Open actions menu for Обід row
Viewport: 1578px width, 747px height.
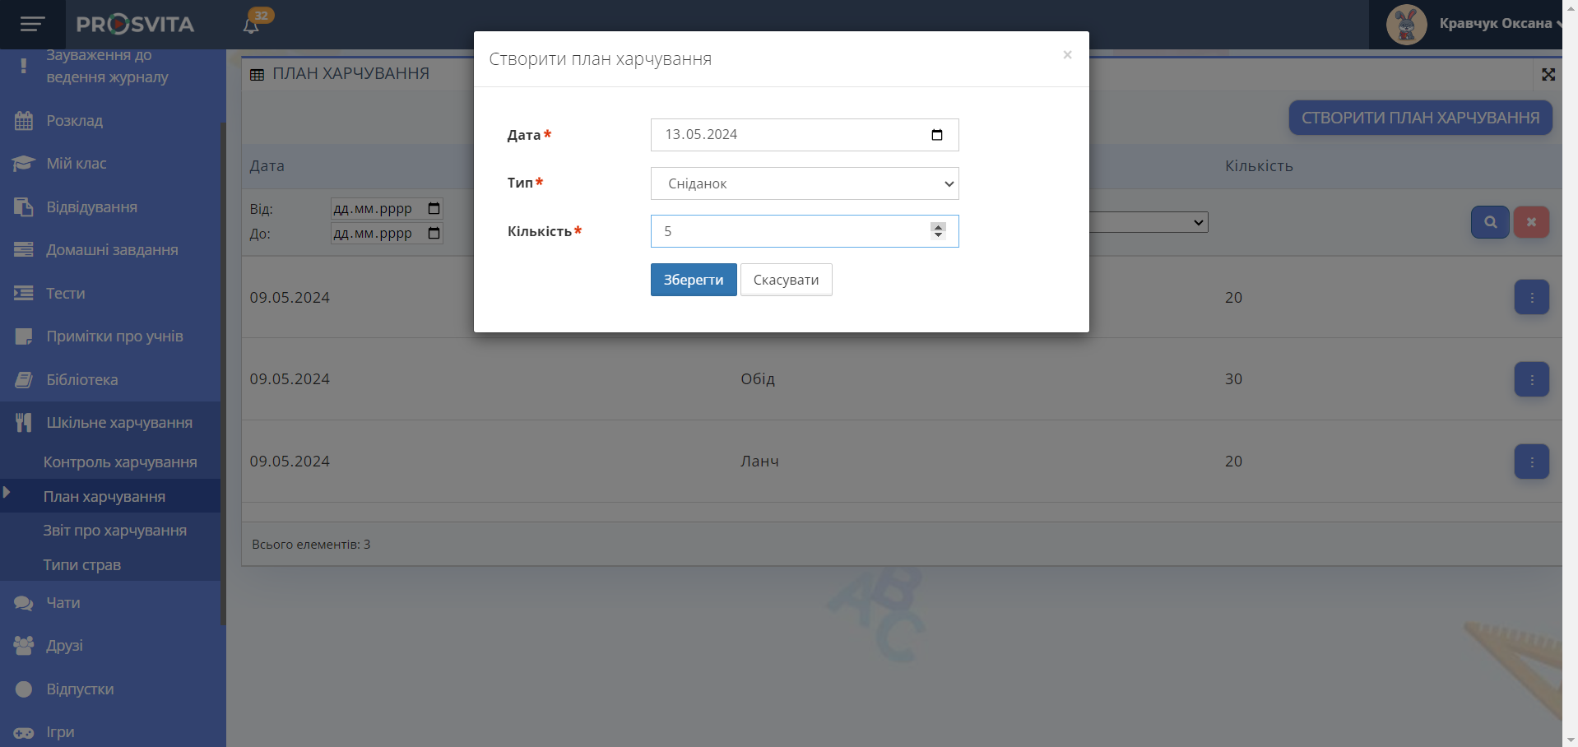(x=1531, y=379)
